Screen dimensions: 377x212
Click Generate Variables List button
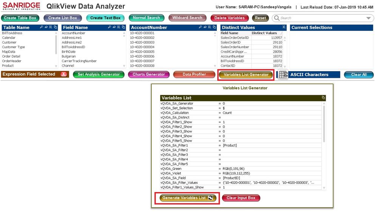(188, 198)
